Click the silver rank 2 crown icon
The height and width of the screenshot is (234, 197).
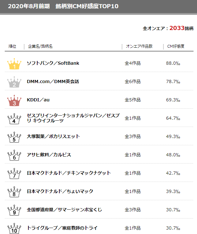14,82
